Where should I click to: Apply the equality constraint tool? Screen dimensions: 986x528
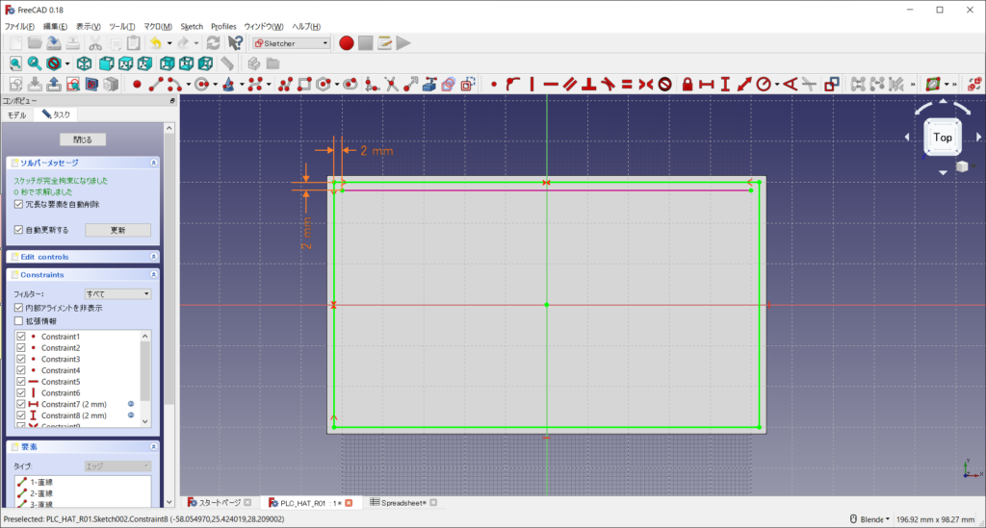pos(626,85)
